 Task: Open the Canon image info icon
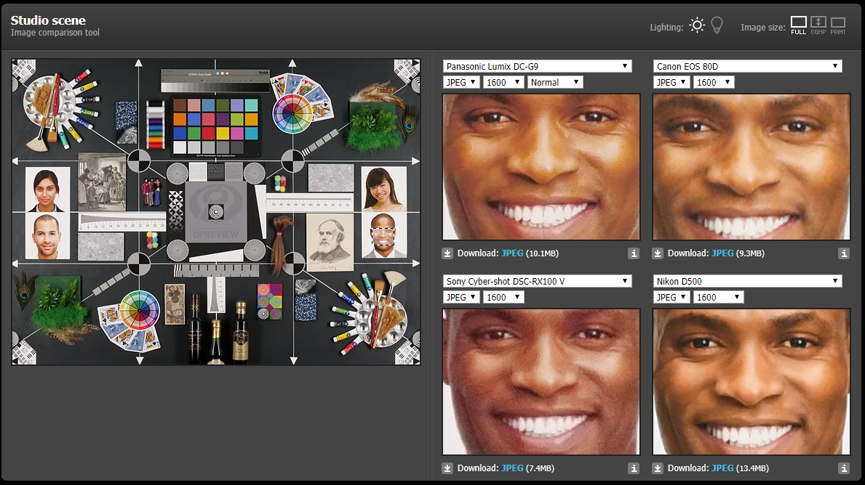[x=844, y=253]
